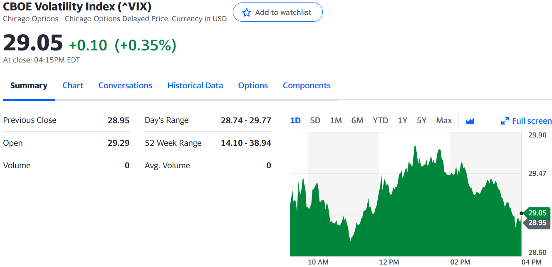Show the Max chart range

[444, 120]
